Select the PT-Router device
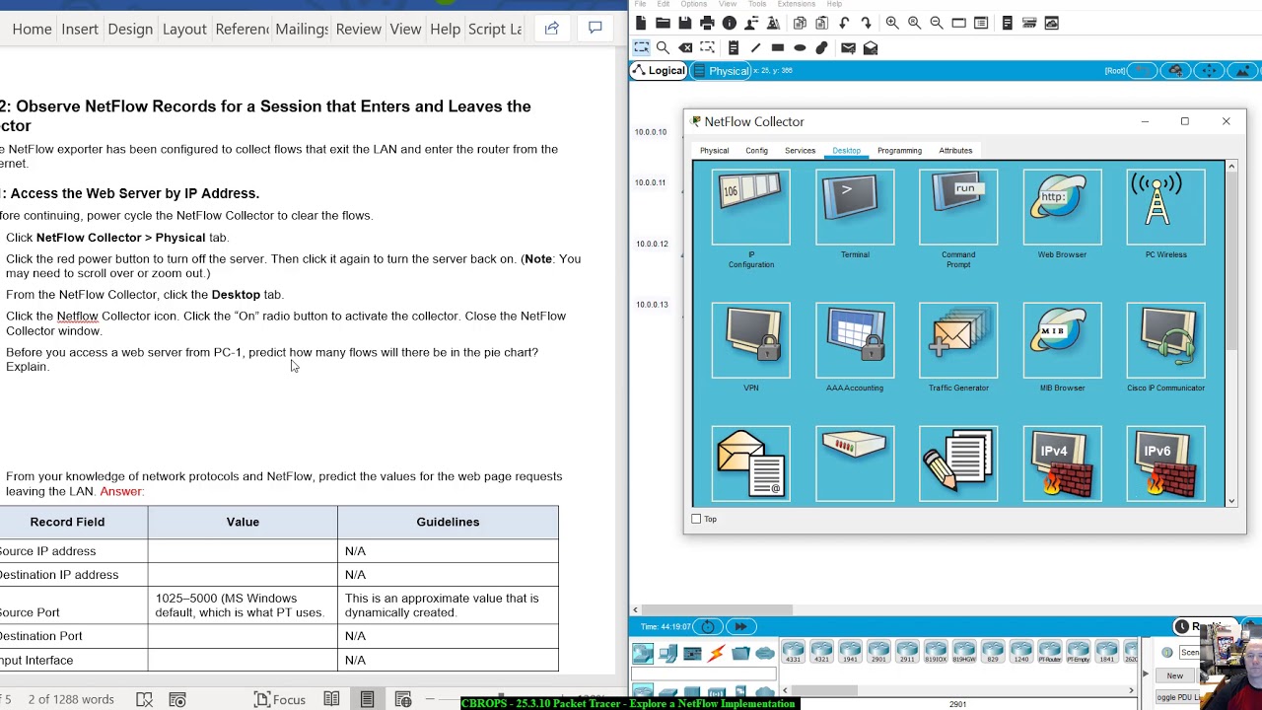 (x=1049, y=652)
